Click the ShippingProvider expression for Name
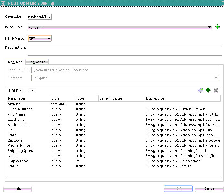 (183, 156)
